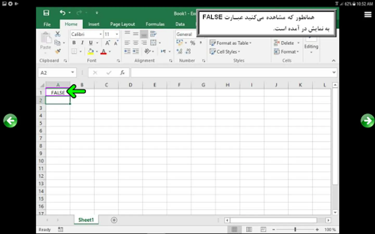Toggle bottom vertical alignment
This screenshot has width=375, height=234.
tap(144, 34)
